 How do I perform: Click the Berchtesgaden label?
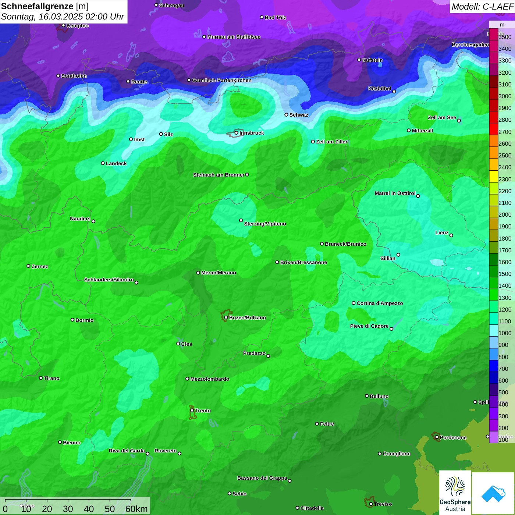click(470, 45)
